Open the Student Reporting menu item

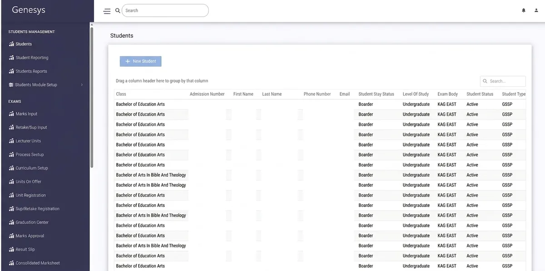pyautogui.click(x=32, y=58)
